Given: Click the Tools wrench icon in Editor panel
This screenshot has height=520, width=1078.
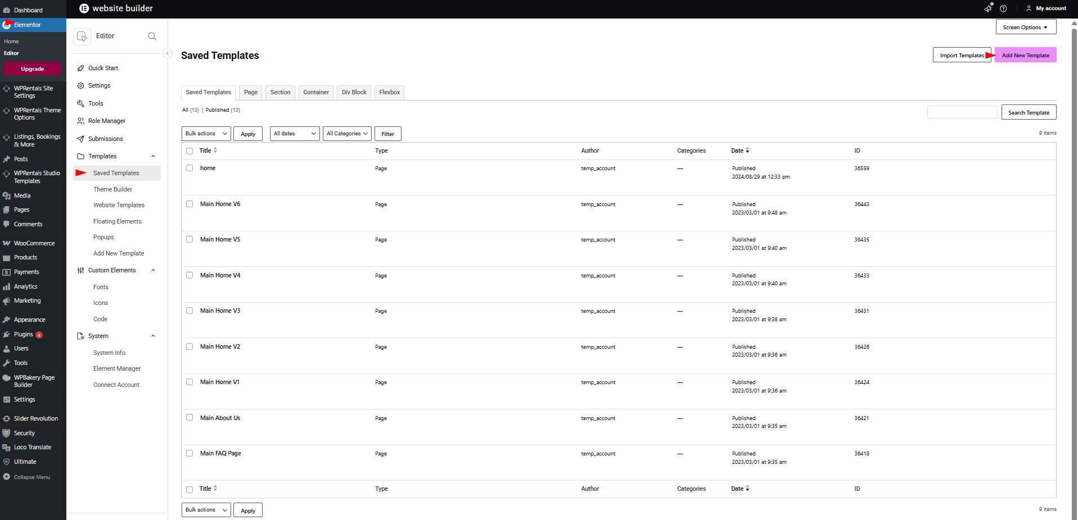Looking at the screenshot, I should coord(80,104).
